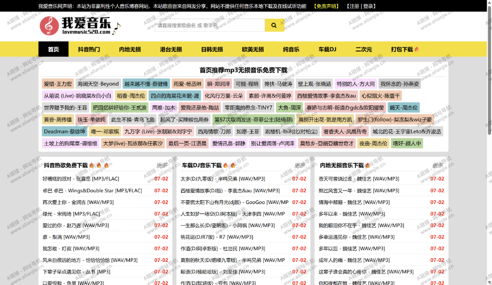The image size is (492, 285).
Task: Open song 卓巴 卓巴 - Wings&Double Star
Action: coord(92,190)
